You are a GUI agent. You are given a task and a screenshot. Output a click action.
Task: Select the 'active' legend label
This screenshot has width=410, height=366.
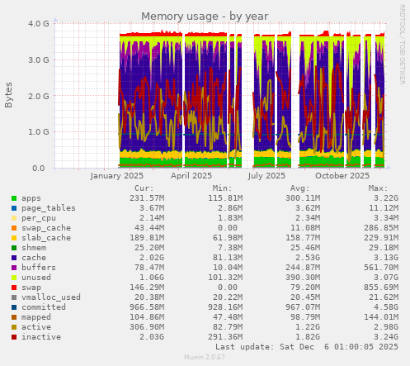tap(36, 327)
